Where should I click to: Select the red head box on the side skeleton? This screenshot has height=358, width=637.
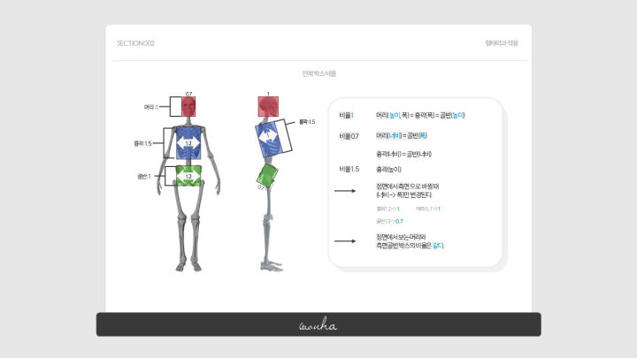pos(268,106)
